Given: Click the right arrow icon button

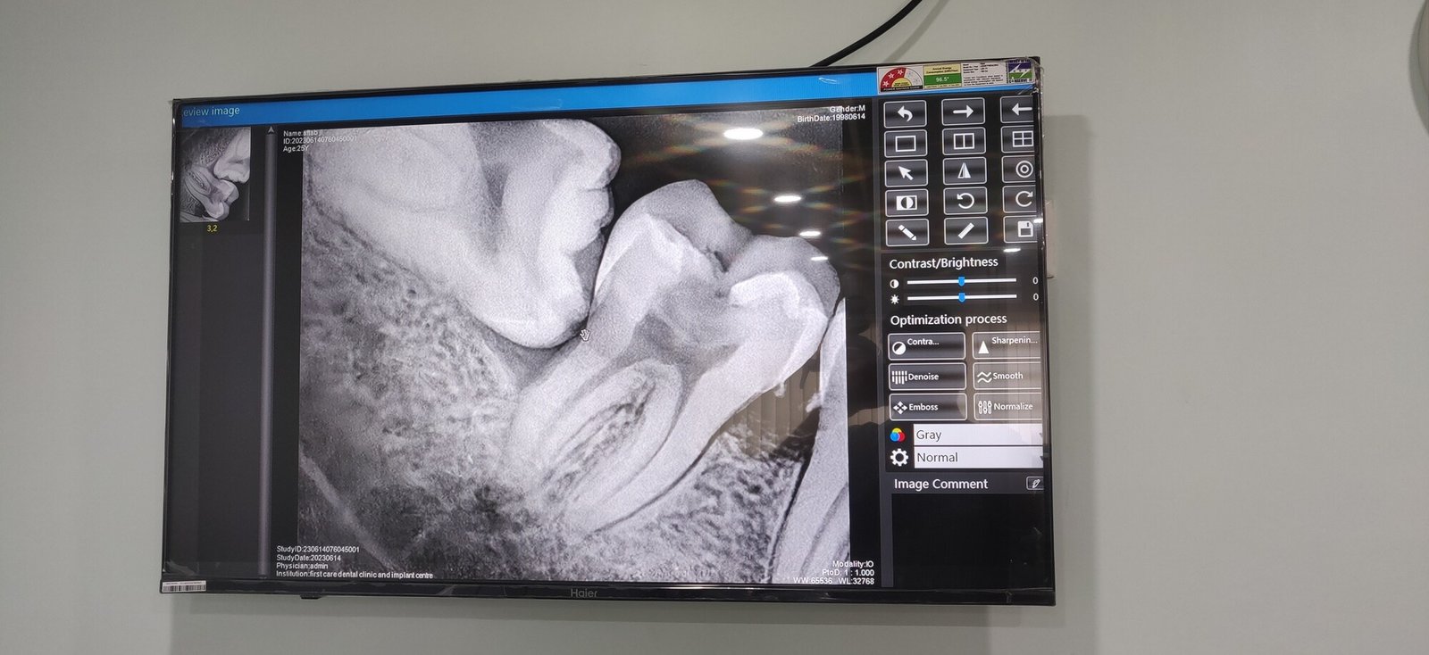Looking at the screenshot, I should [x=964, y=112].
